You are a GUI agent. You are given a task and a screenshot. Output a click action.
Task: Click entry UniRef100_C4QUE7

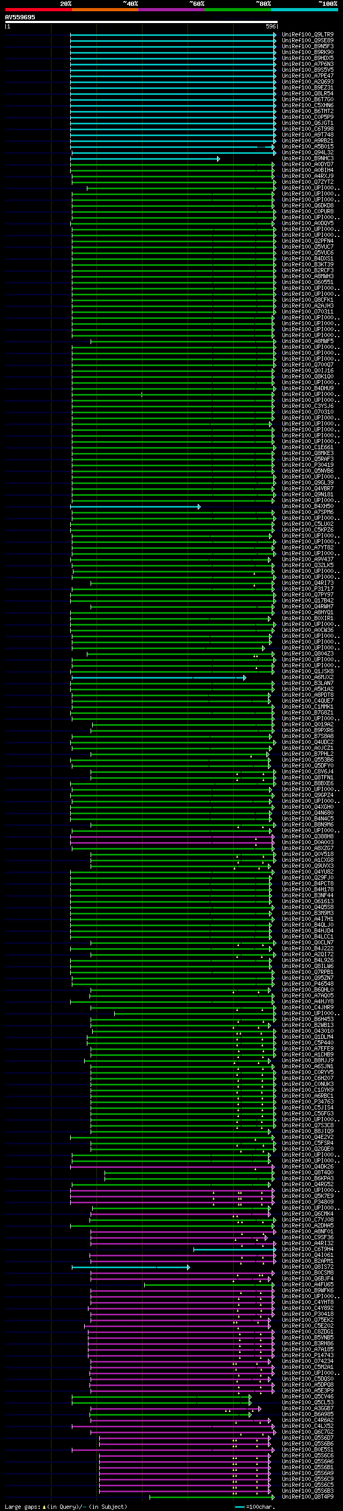pyautogui.click(x=307, y=701)
